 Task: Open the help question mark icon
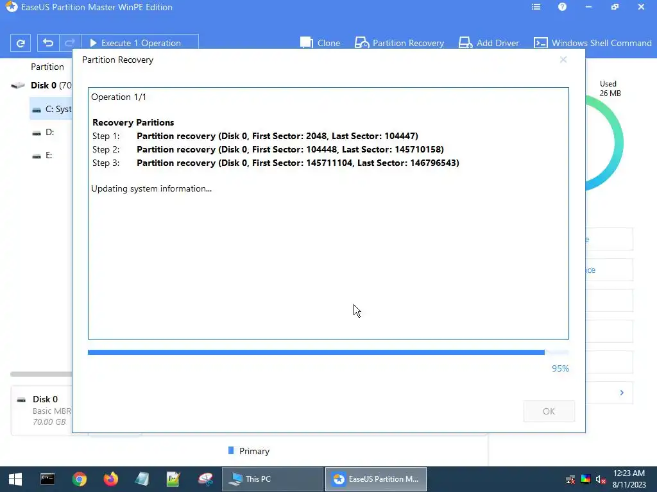562,7
